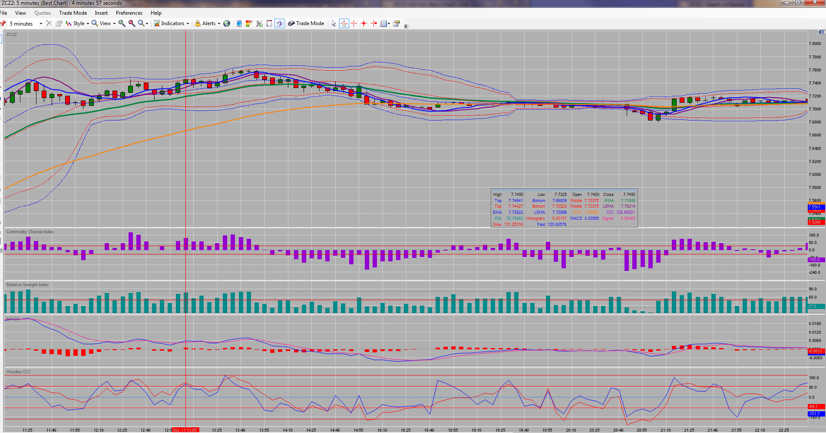Click the plain blue zoom magnifier icon
This screenshot has width=826, height=433.
click(141, 23)
